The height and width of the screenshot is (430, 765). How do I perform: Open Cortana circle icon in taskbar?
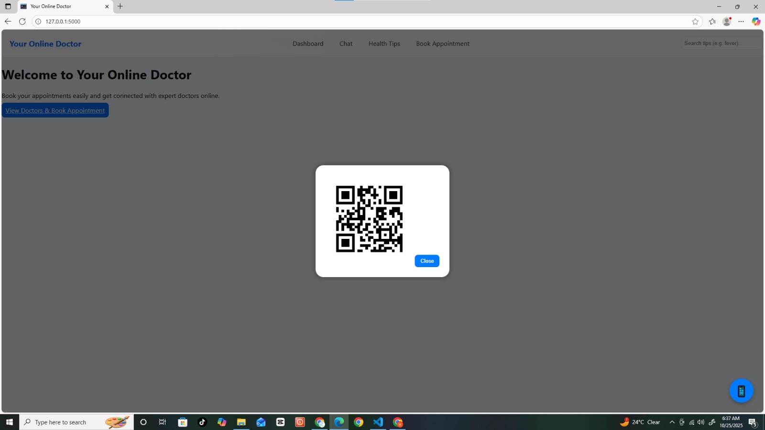click(143, 422)
